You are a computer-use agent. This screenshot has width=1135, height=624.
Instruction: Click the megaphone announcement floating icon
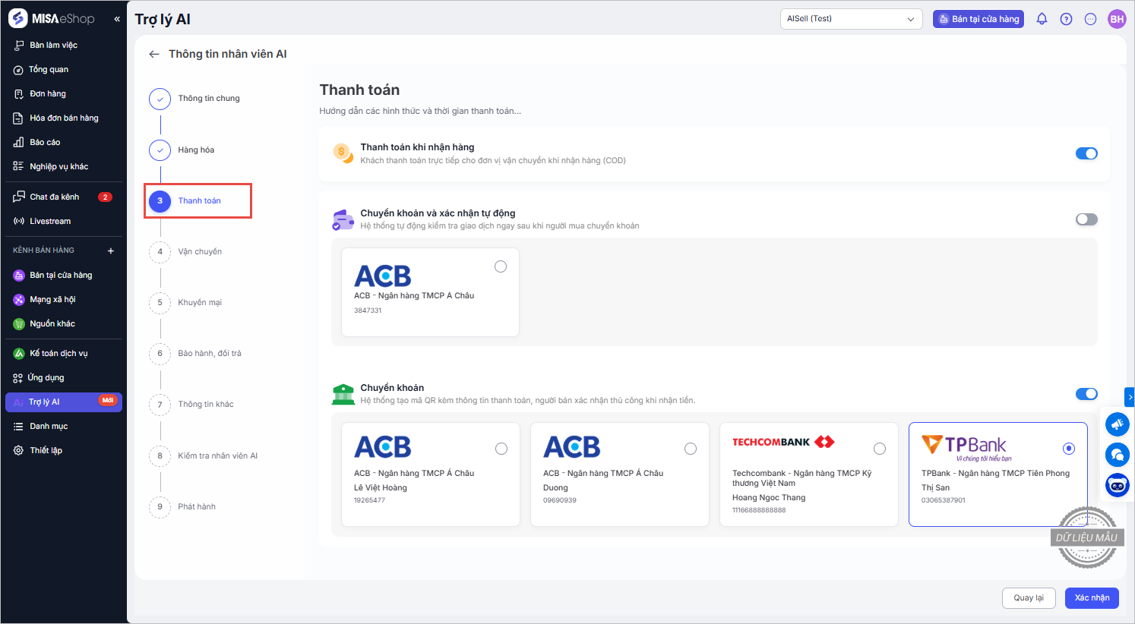click(x=1117, y=424)
